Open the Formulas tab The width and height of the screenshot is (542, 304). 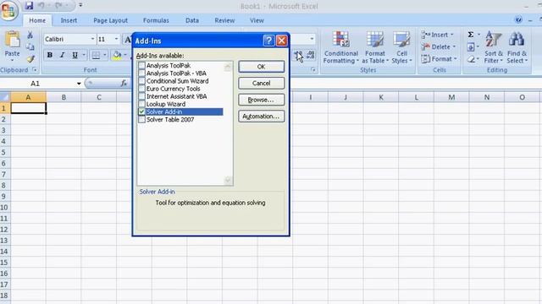pos(156,20)
